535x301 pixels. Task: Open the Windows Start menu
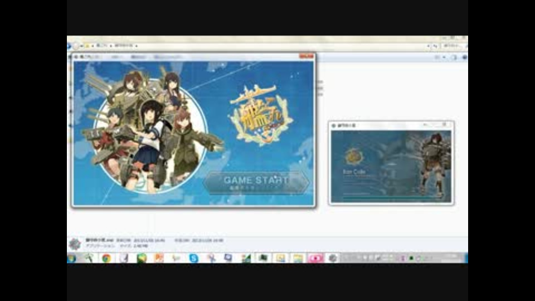coord(71,258)
